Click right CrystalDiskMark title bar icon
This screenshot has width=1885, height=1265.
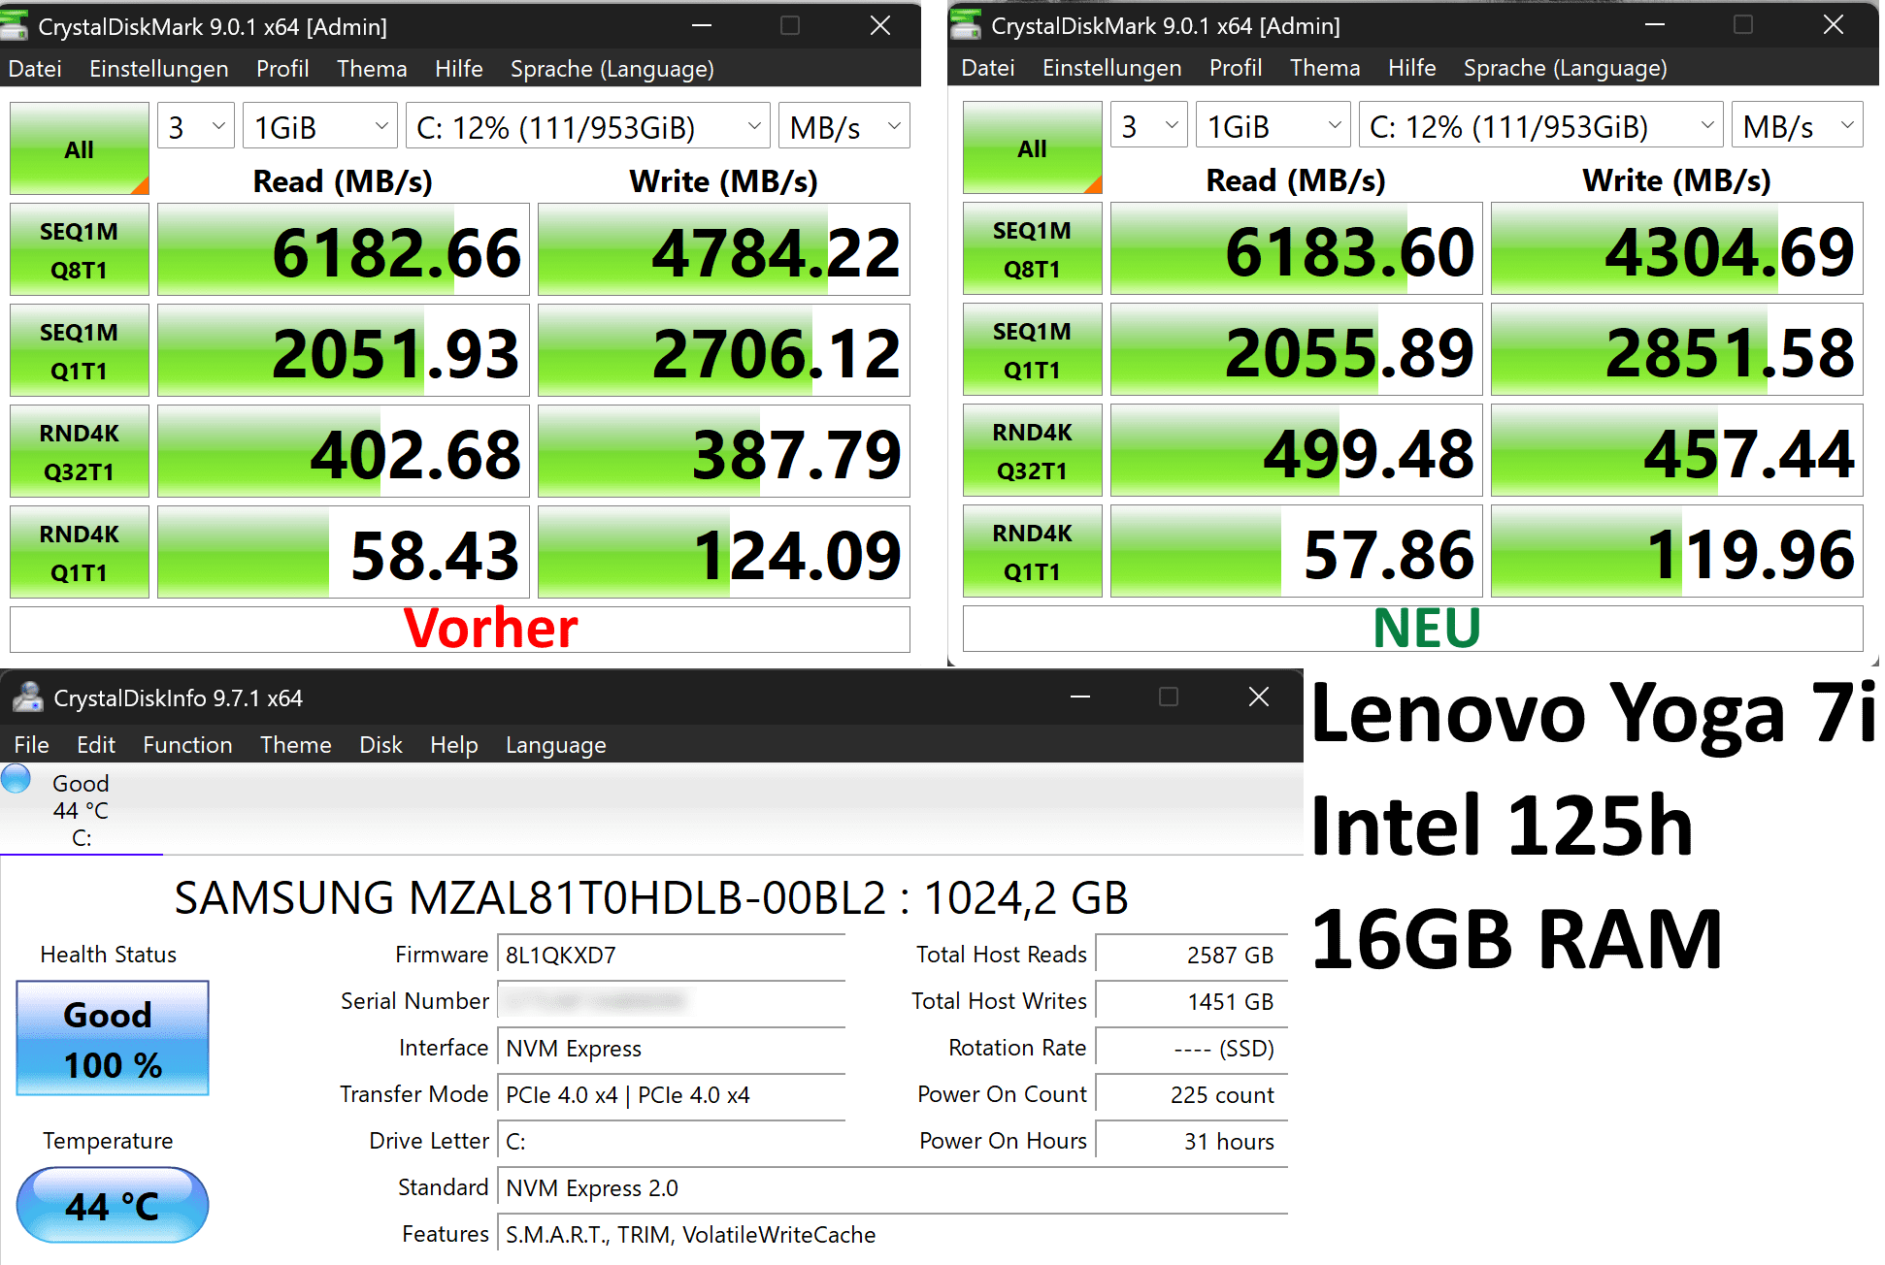tap(966, 25)
